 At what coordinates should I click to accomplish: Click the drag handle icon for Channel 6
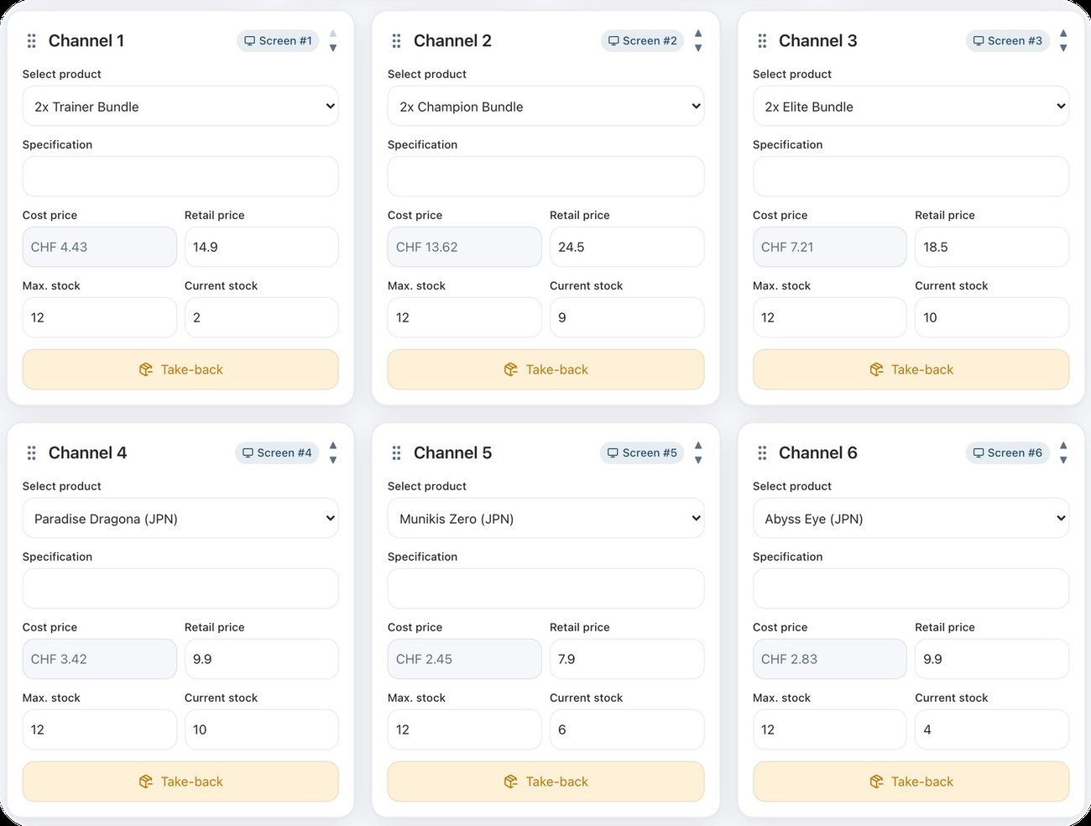tap(762, 452)
